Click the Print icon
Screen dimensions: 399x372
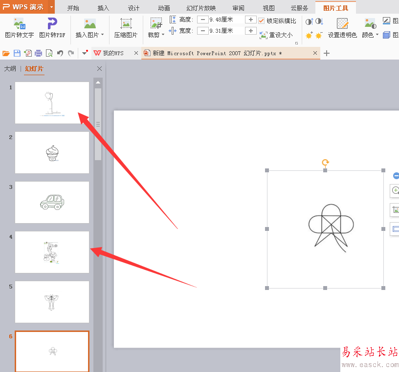point(39,53)
